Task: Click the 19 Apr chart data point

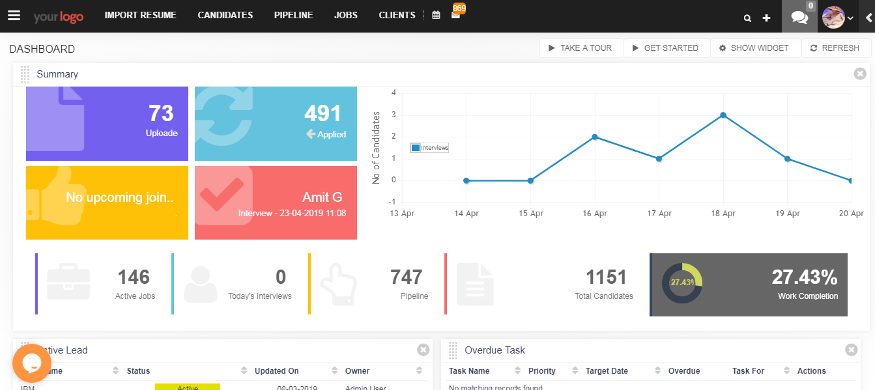Action: pos(788,159)
